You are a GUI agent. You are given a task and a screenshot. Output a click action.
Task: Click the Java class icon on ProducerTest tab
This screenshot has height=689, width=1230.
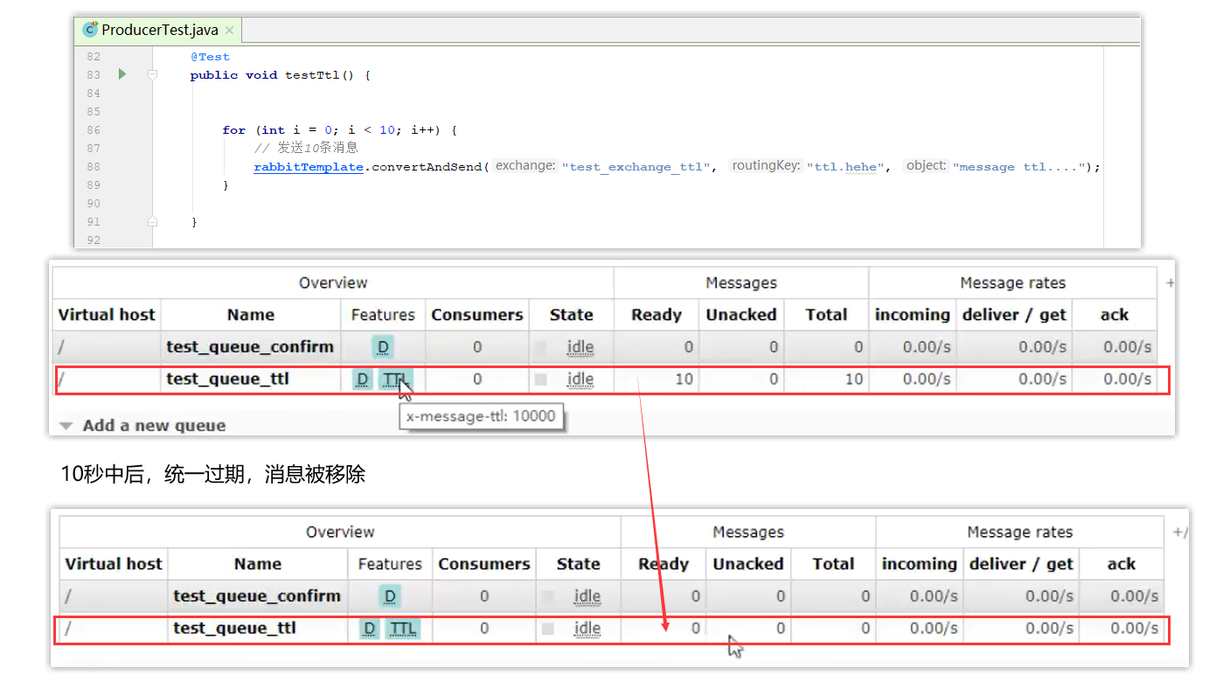click(89, 30)
